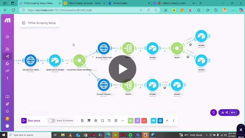Open the purple Flow control favorite

click(137, 121)
